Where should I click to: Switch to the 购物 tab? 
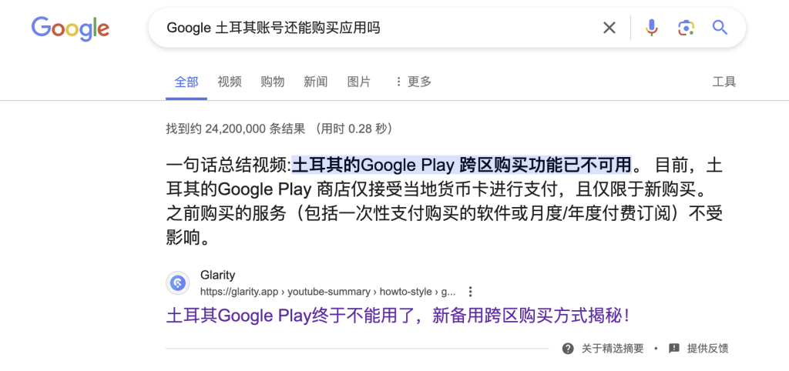273,82
